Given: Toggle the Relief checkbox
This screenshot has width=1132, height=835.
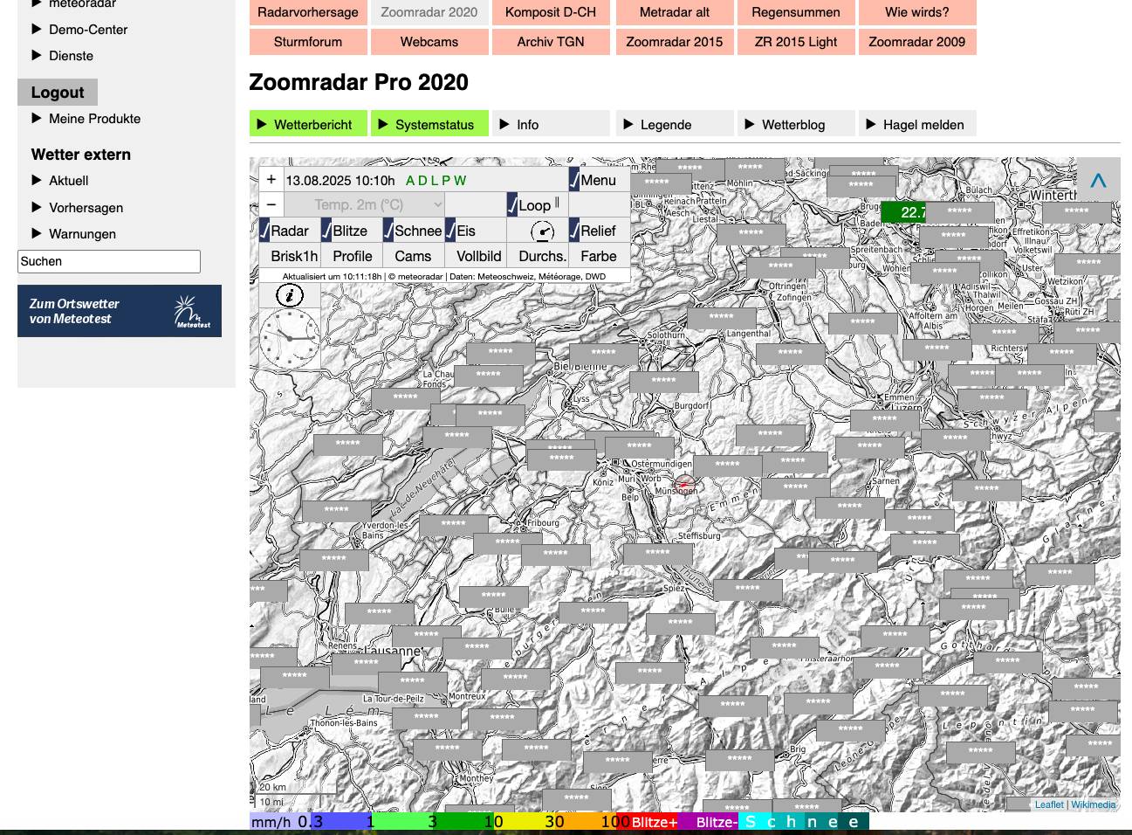Looking at the screenshot, I should (x=574, y=231).
